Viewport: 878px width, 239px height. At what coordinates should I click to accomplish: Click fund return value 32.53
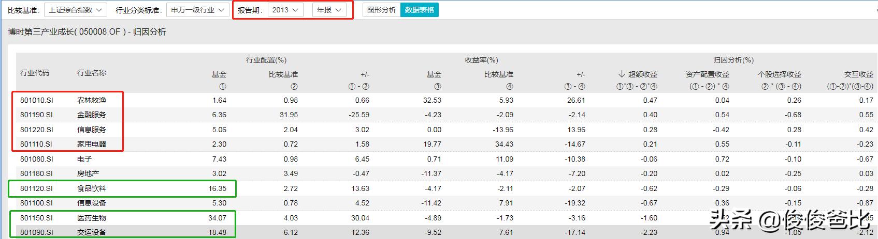coord(432,100)
